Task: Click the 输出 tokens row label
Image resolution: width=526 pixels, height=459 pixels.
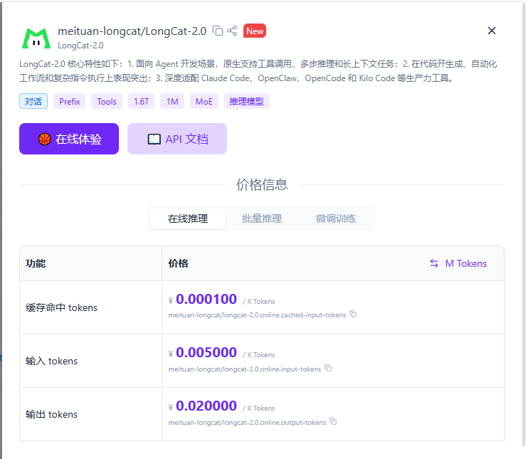Action: coord(51,414)
